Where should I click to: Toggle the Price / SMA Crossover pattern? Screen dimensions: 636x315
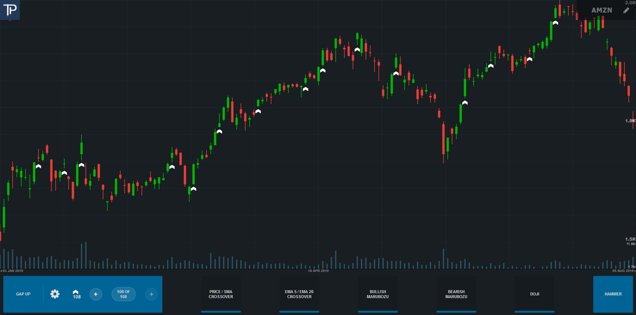click(x=221, y=294)
